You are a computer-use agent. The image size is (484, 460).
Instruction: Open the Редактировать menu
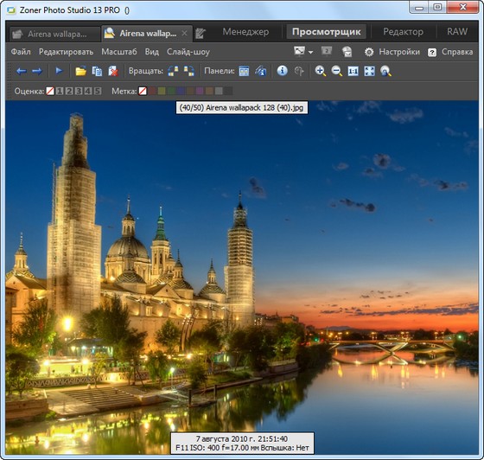(66, 52)
